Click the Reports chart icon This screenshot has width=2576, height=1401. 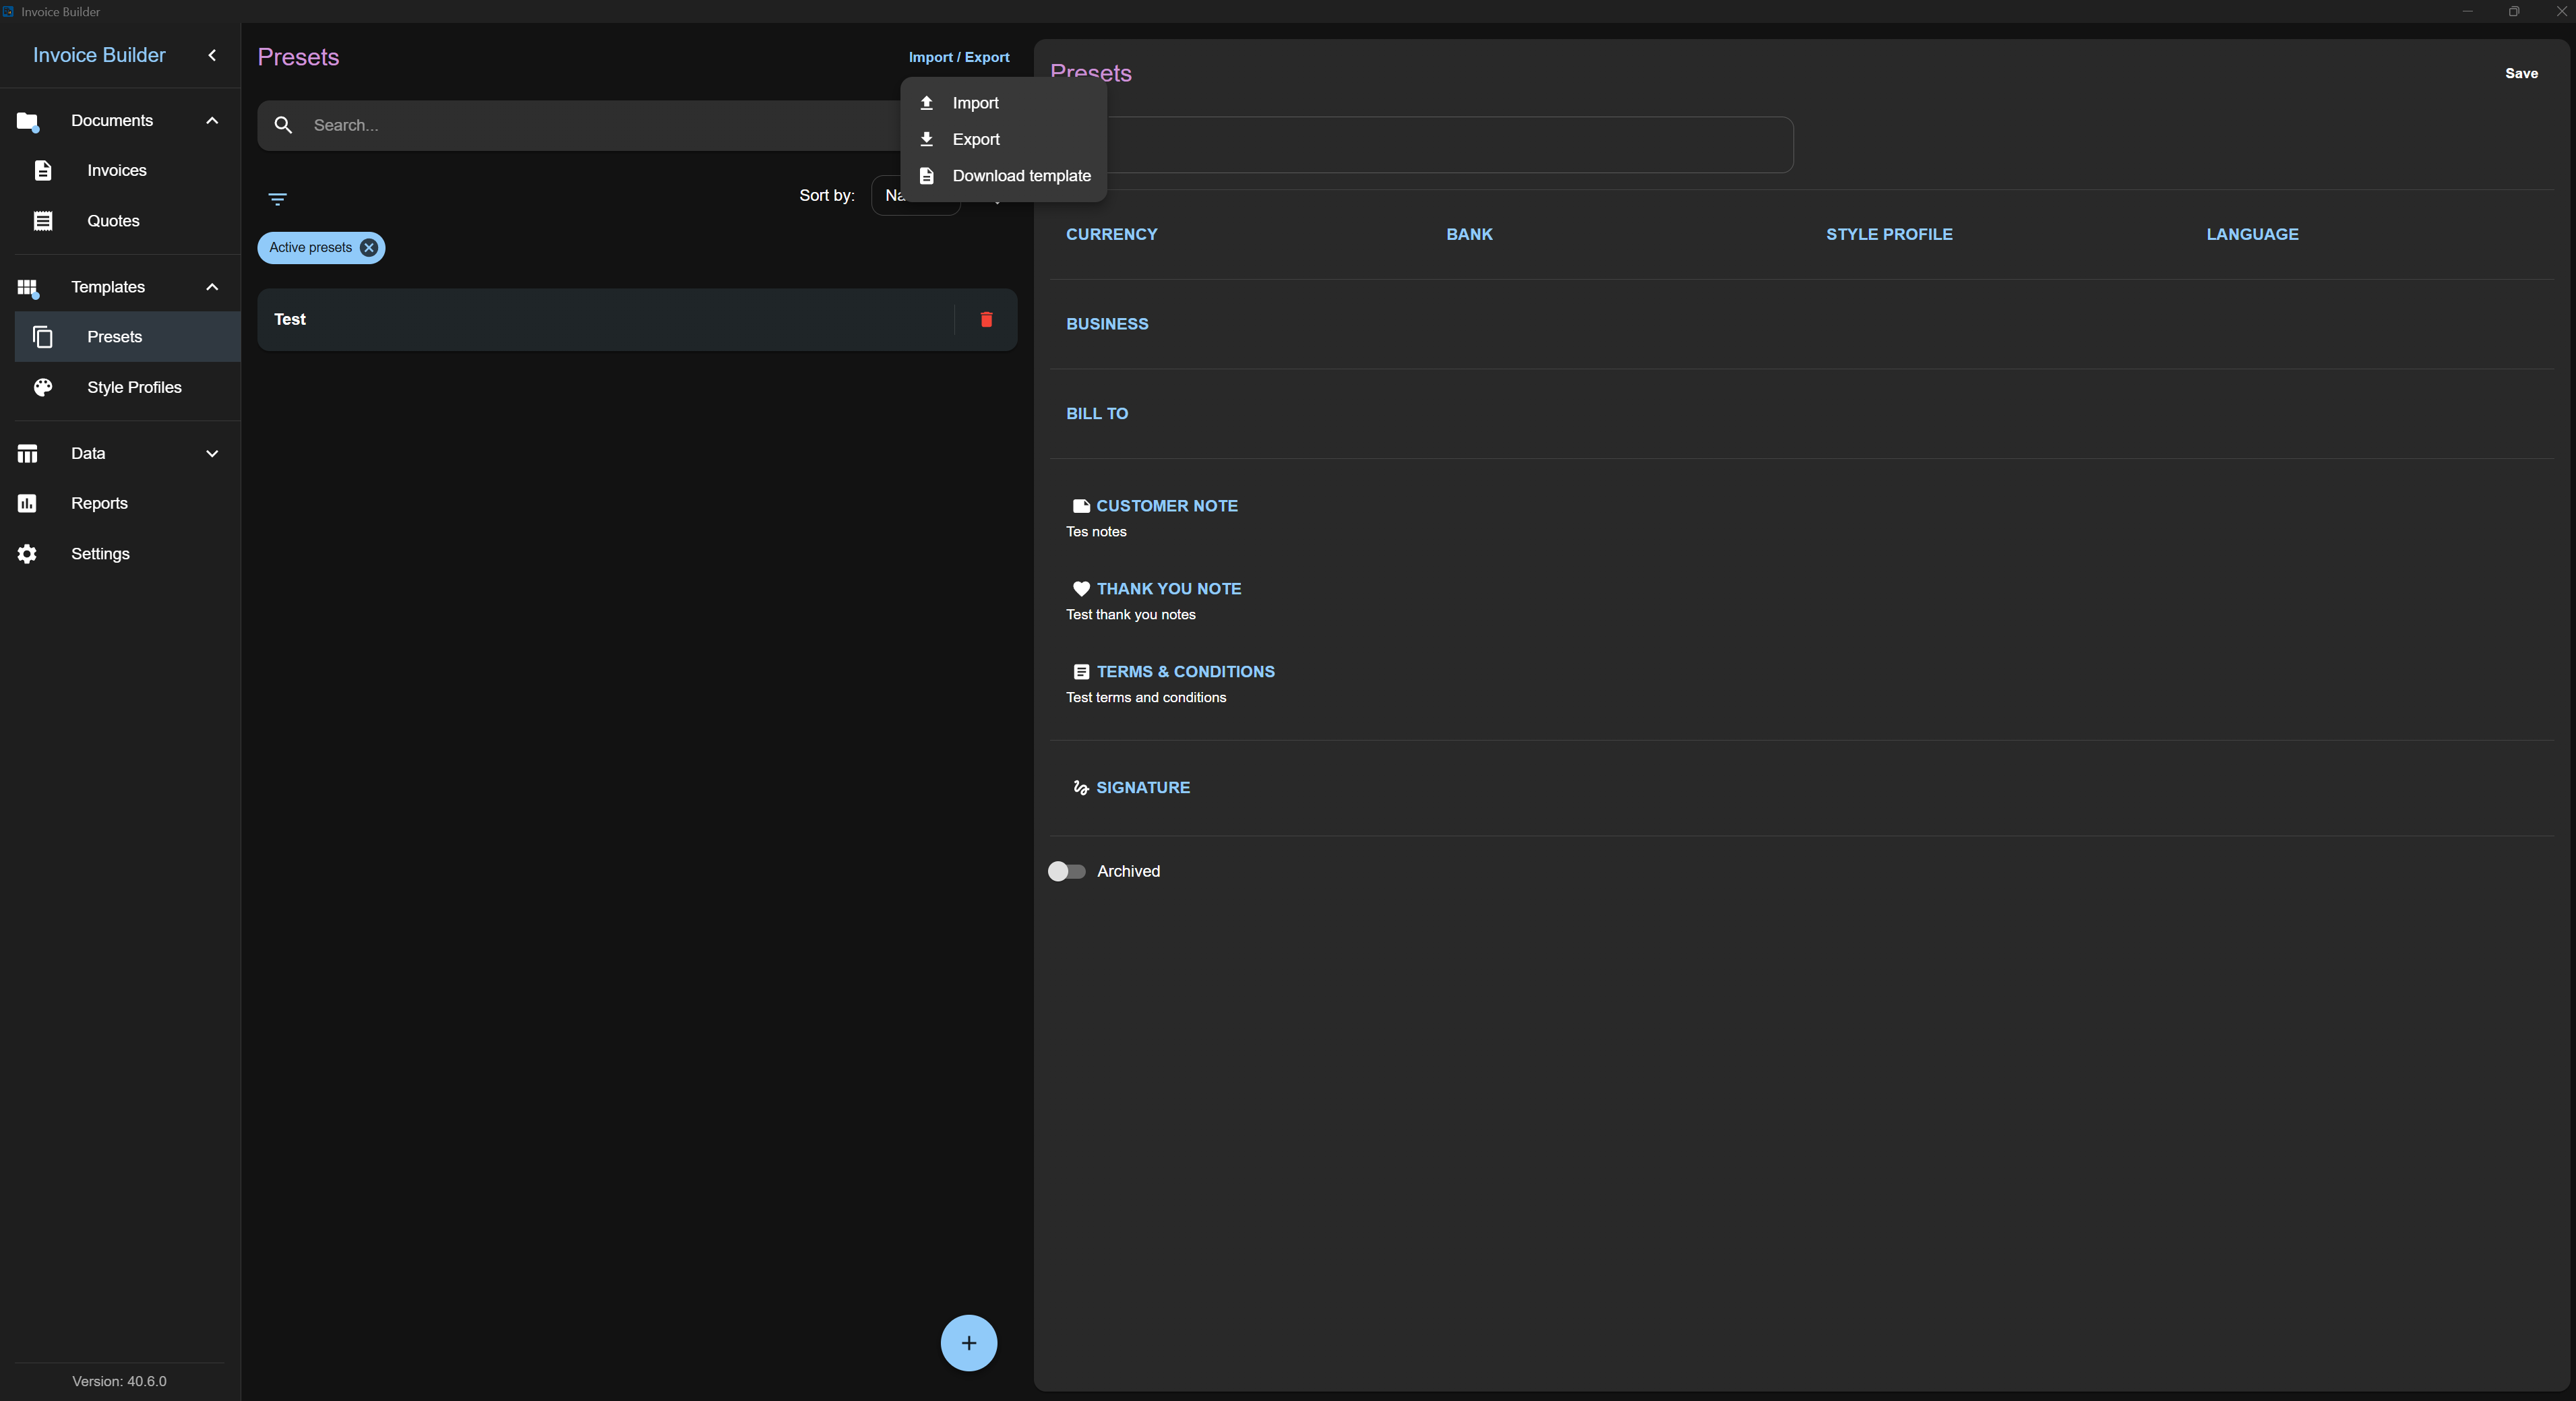pos(28,504)
